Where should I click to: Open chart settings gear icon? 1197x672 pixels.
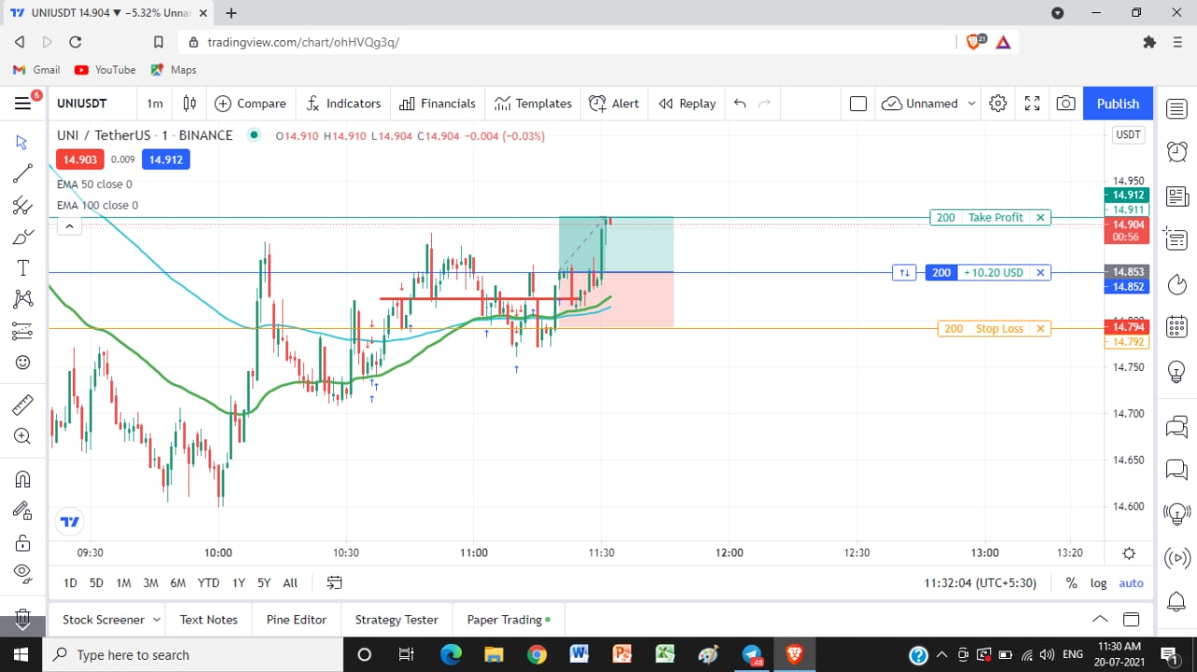coord(998,104)
